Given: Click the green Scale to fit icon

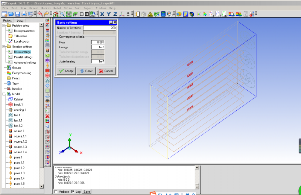Looking at the screenshot, I should (69, 14).
